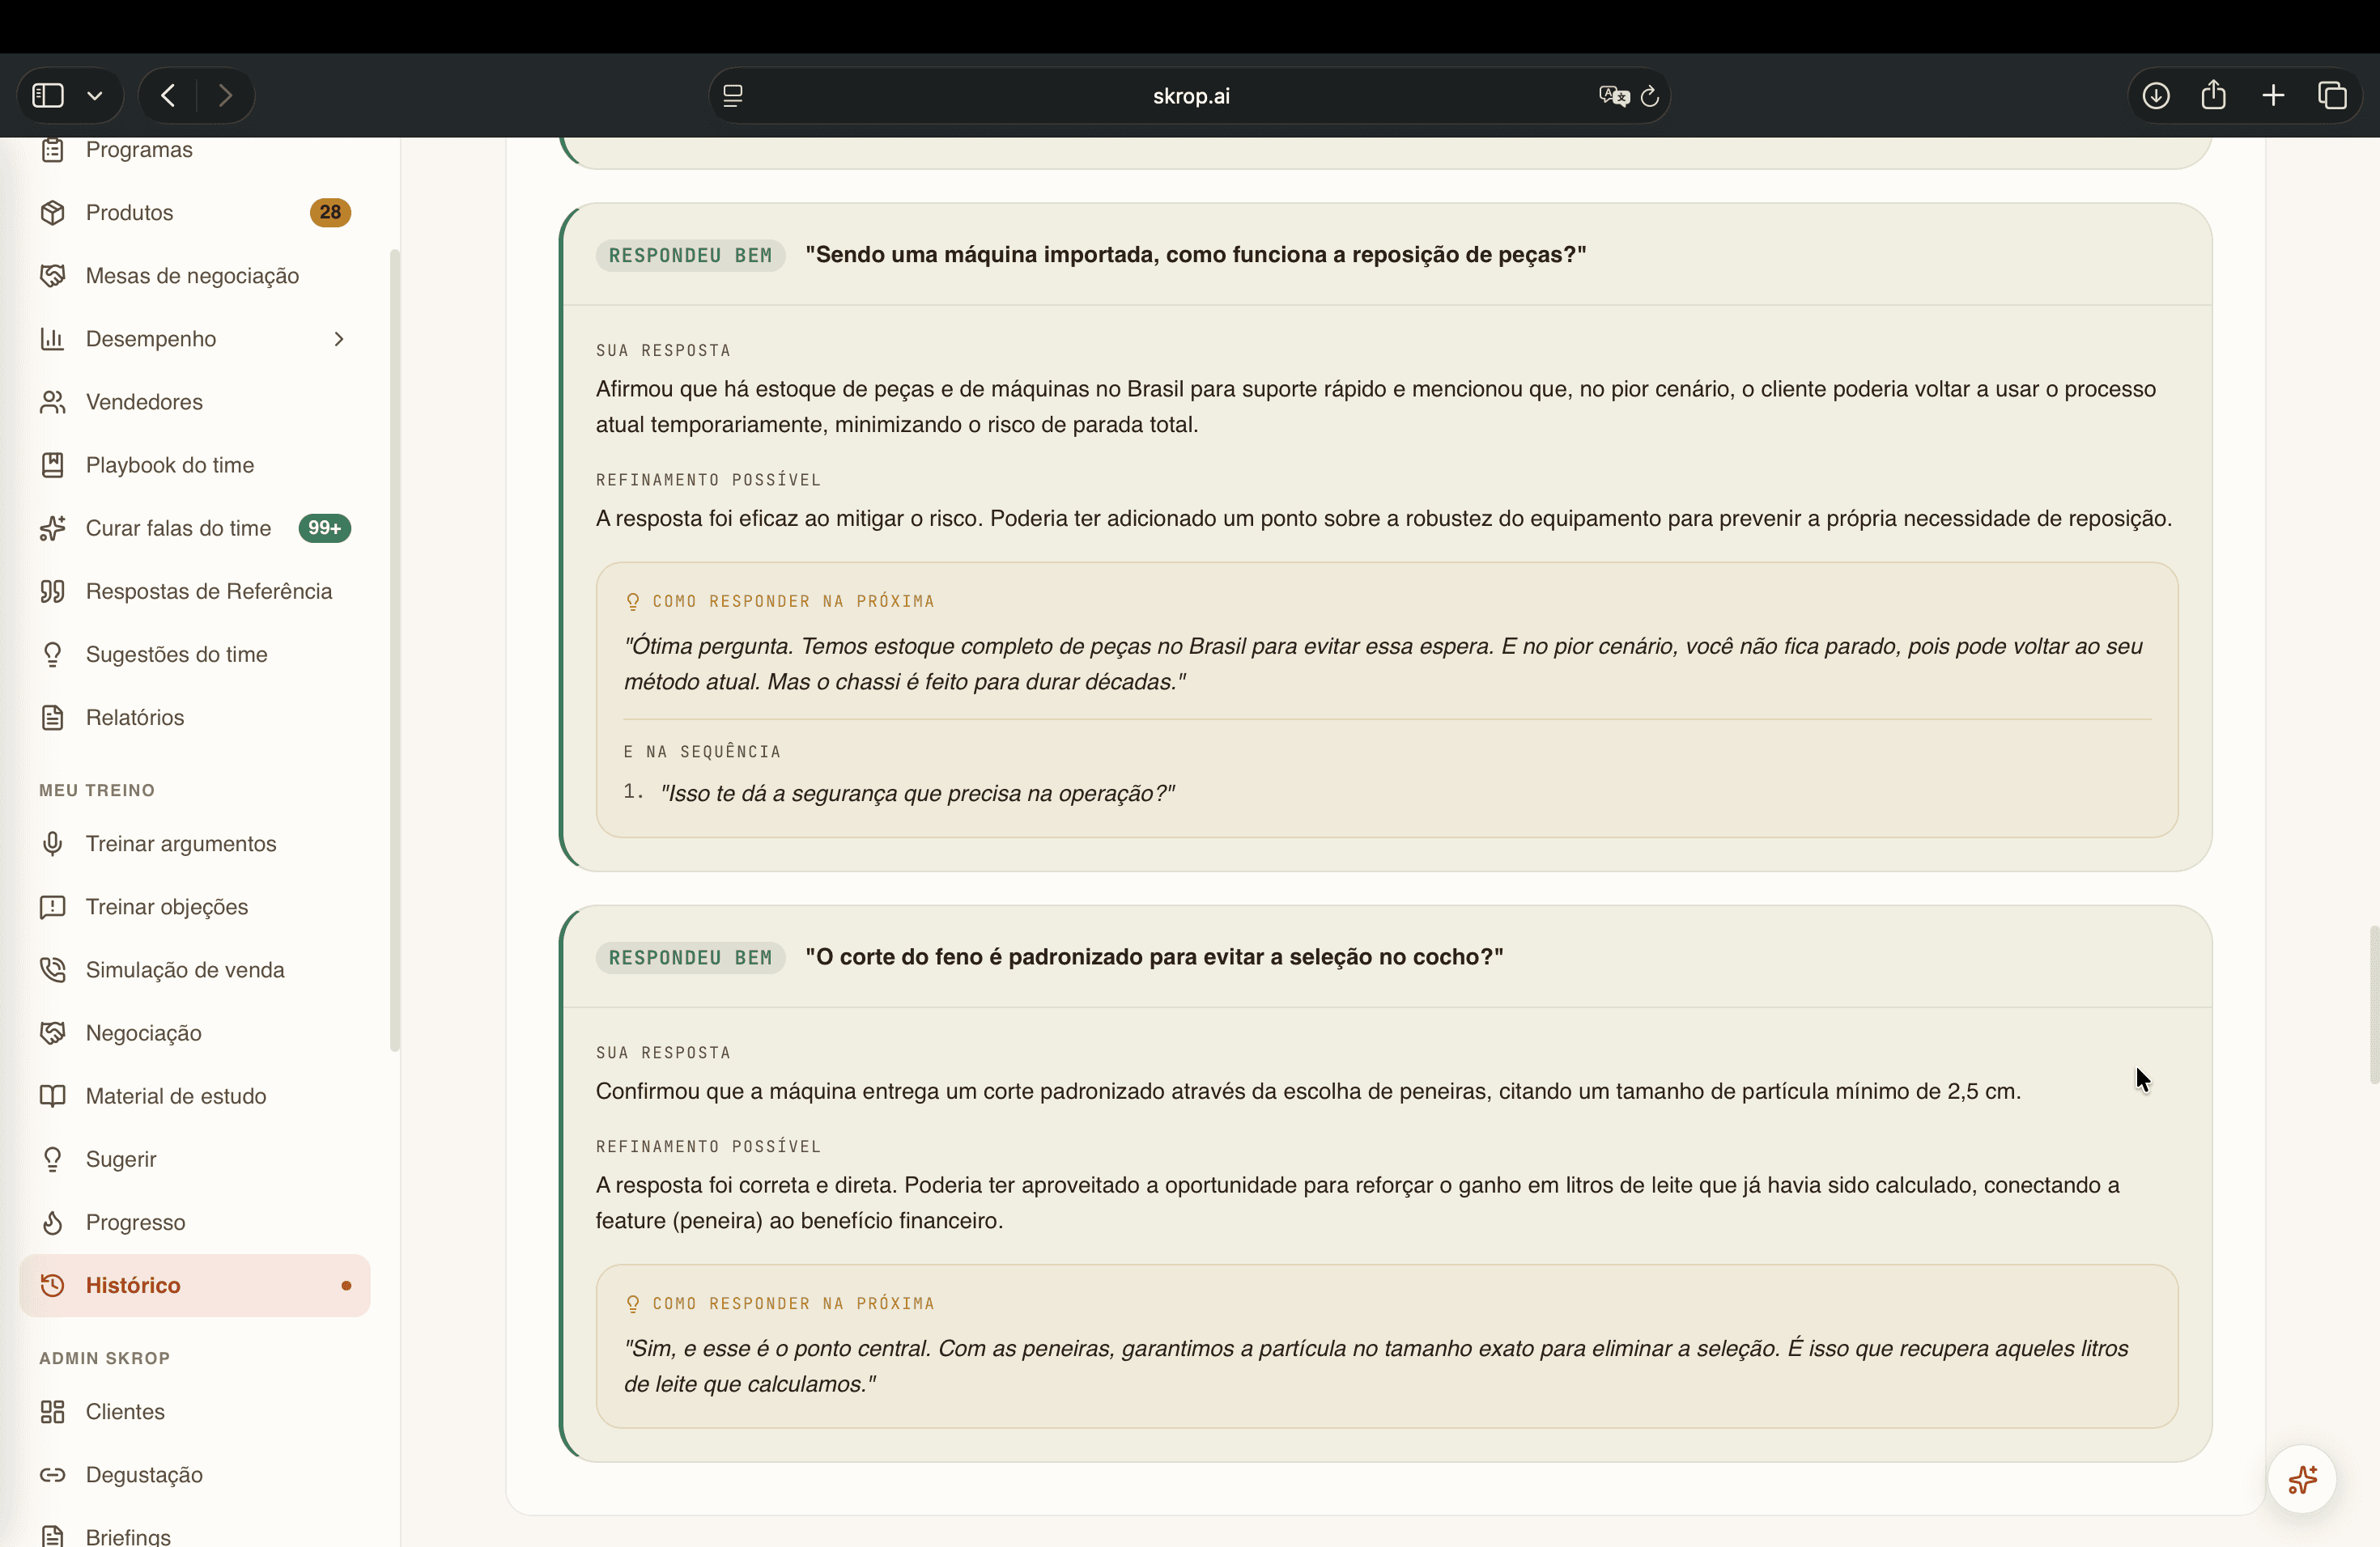This screenshot has height=1547, width=2380.
Task: Click the floating sparkle assistant button
Action: (x=2302, y=1479)
